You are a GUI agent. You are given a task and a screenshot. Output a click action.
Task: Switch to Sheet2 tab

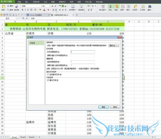pyautogui.click(x=23, y=137)
